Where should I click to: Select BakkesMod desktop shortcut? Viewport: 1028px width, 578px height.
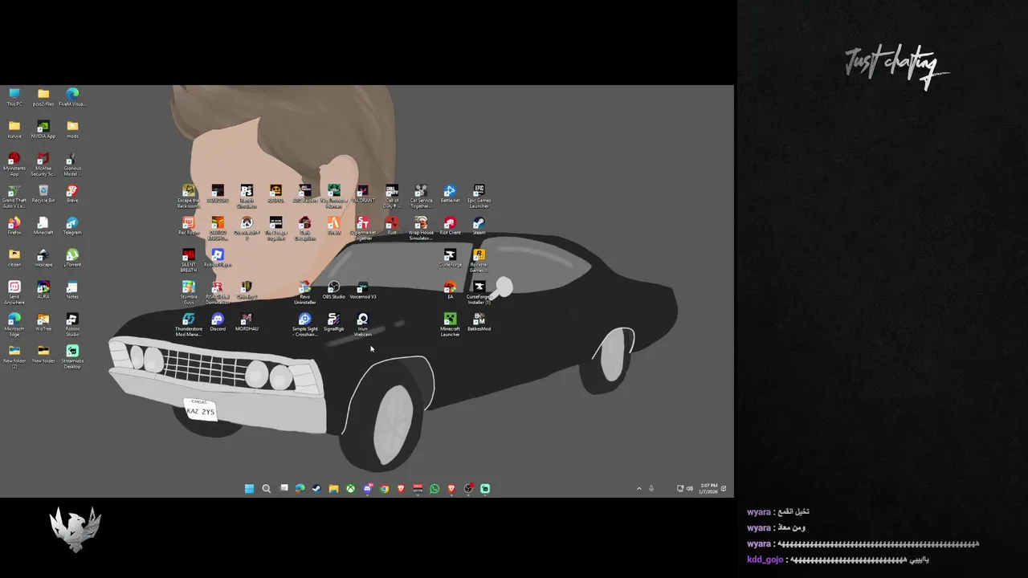479,322
